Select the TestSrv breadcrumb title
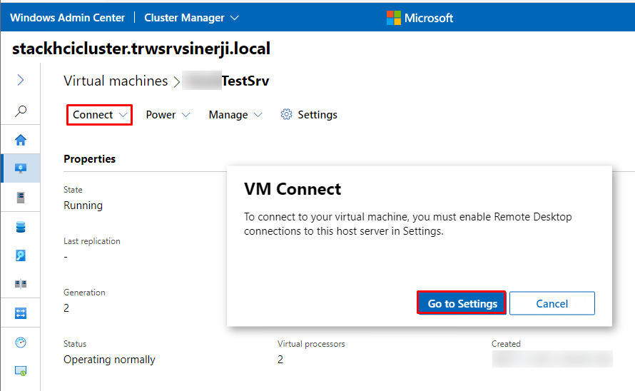This screenshot has width=635, height=391. 245,81
